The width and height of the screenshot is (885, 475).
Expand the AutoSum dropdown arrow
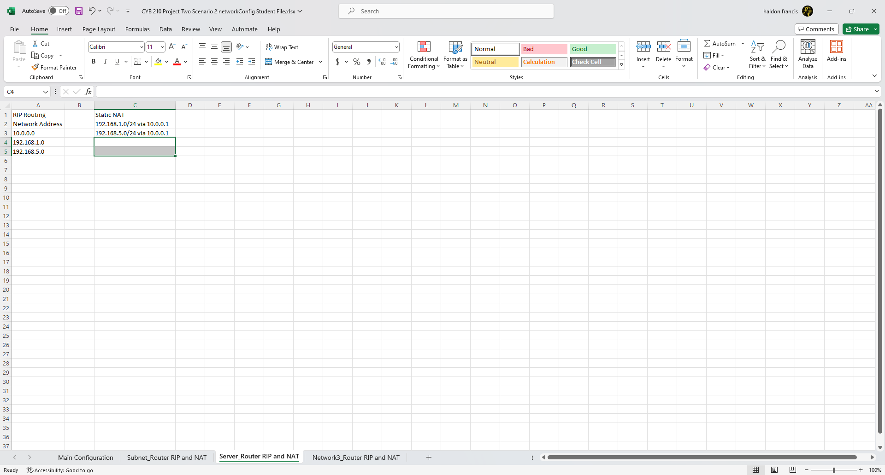pos(743,43)
